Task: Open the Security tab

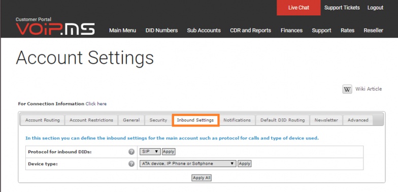Action: pos(158,120)
